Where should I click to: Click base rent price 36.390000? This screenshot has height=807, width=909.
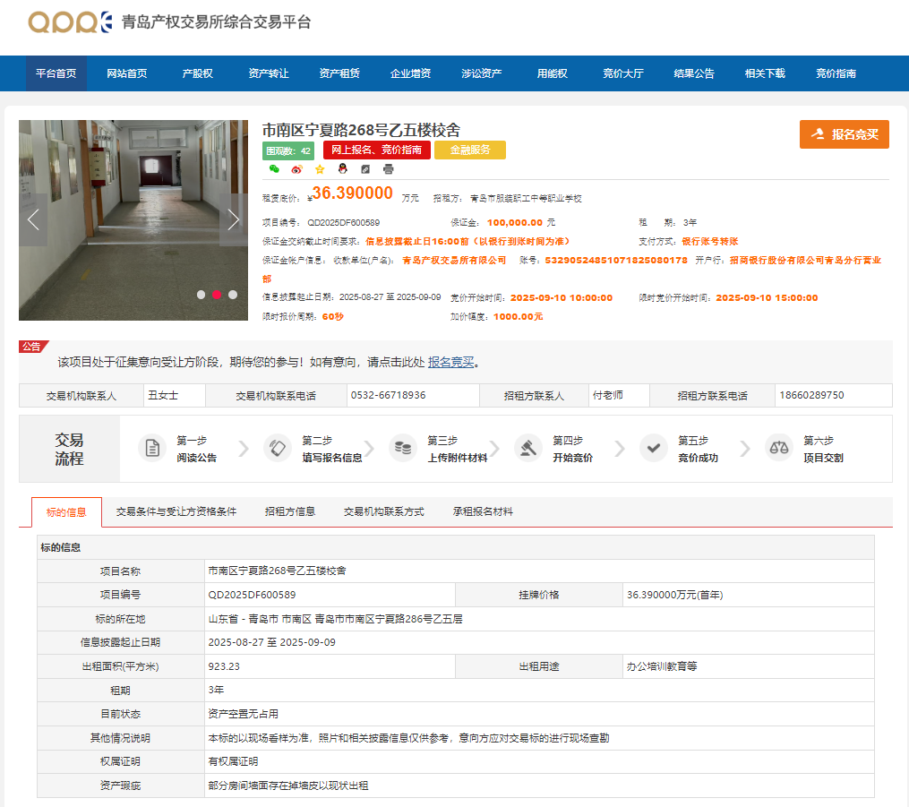point(353,193)
